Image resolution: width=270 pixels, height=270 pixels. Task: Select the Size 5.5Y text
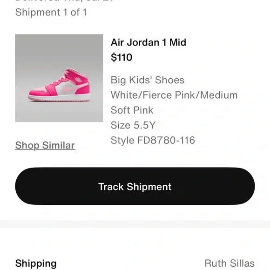pyautogui.click(x=133, y=125)
